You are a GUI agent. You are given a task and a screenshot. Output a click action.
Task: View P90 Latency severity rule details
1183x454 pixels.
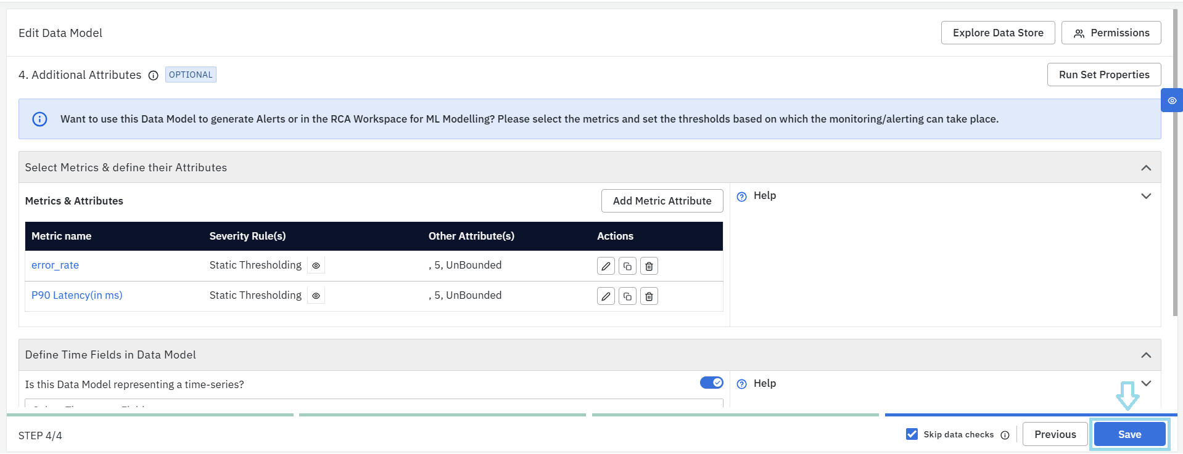click(x=316, y=296)
